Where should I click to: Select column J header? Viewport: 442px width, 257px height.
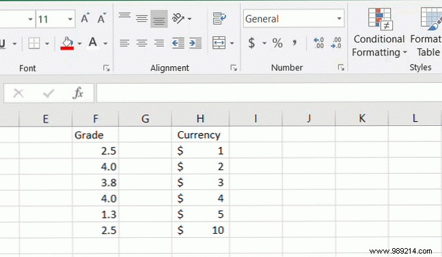309,118
